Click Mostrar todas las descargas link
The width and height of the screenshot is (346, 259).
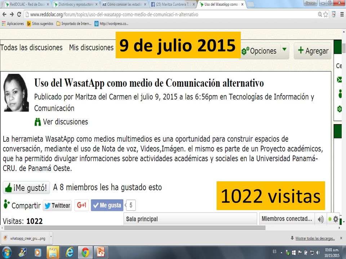click(x=315, y=238)
